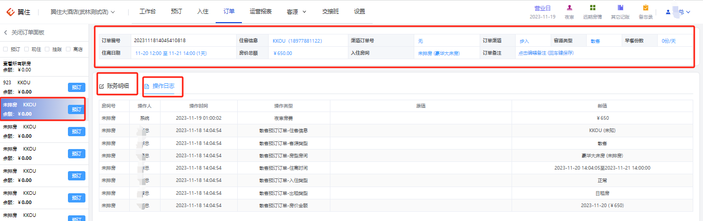This screenshot has width=703, height=221.
Task: Click the 翼住 logo icon
Action: coord(10,11)
